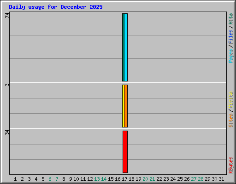
Task: Click green weekend day label 20
Action: coord(145,179)
